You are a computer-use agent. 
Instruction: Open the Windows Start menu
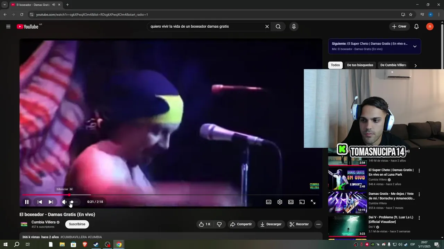(5, 245)
